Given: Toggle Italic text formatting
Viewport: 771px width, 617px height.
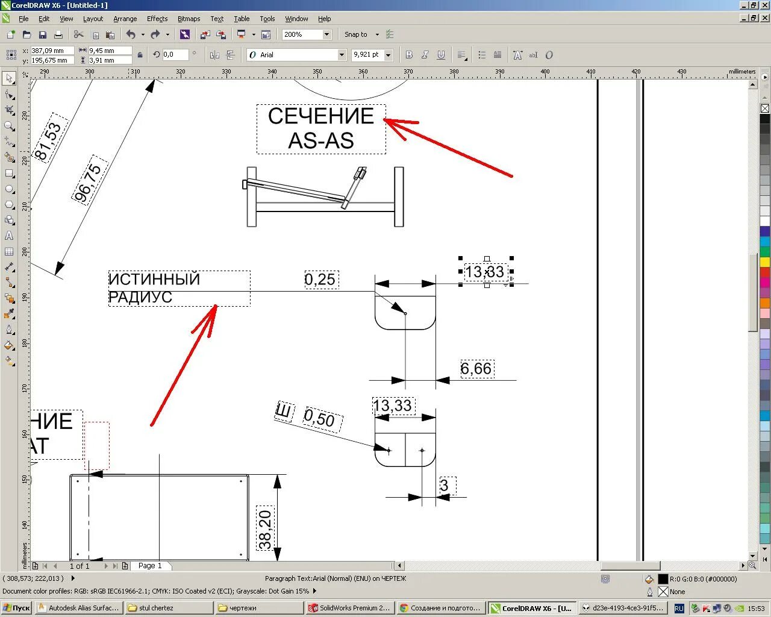Looking at the screenshot, I should pos(425,55).
